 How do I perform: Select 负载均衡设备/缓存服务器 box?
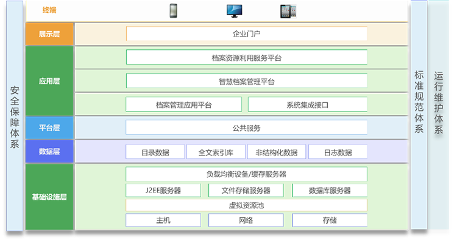tap(247, 174)
